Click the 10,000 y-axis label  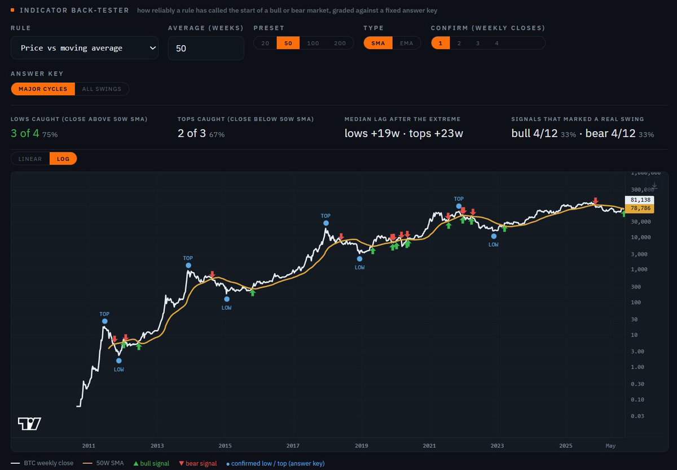[640, 237]
